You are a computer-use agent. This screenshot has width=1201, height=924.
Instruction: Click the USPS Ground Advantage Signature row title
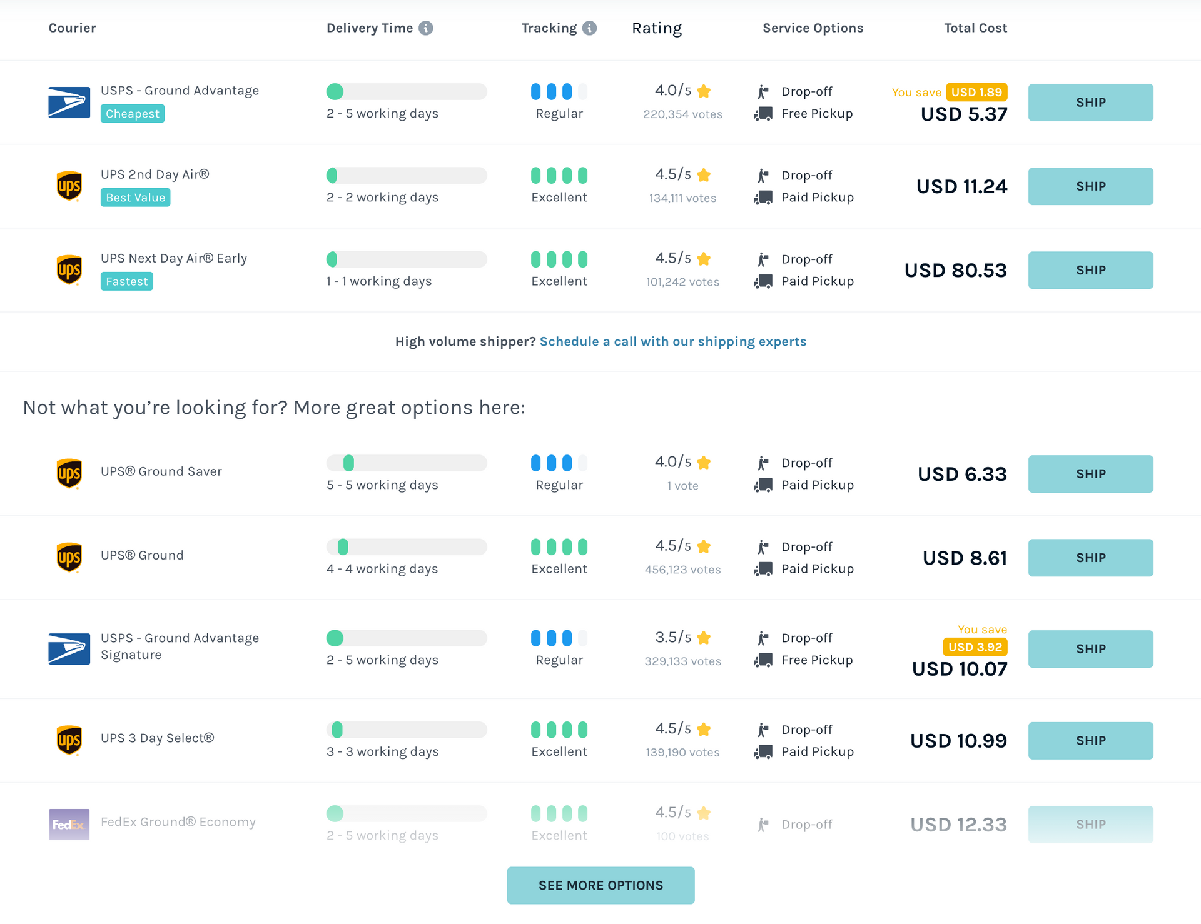pos(180,646)
